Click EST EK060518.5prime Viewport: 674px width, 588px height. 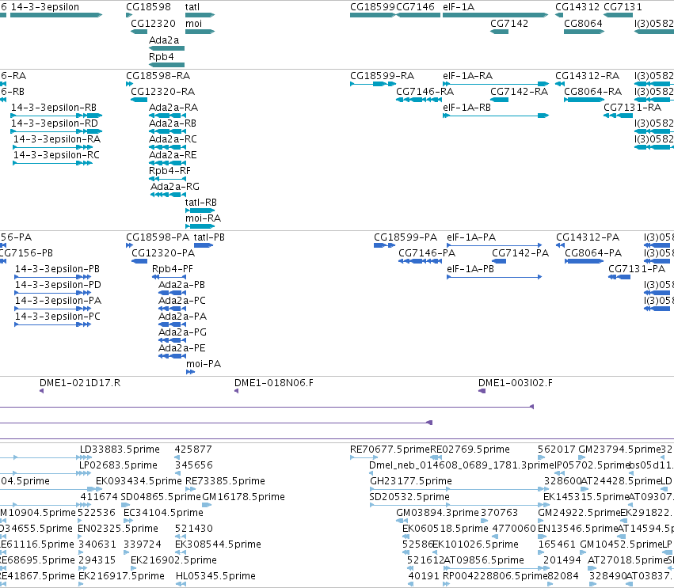pyautogui.click(x=445, y=529)
